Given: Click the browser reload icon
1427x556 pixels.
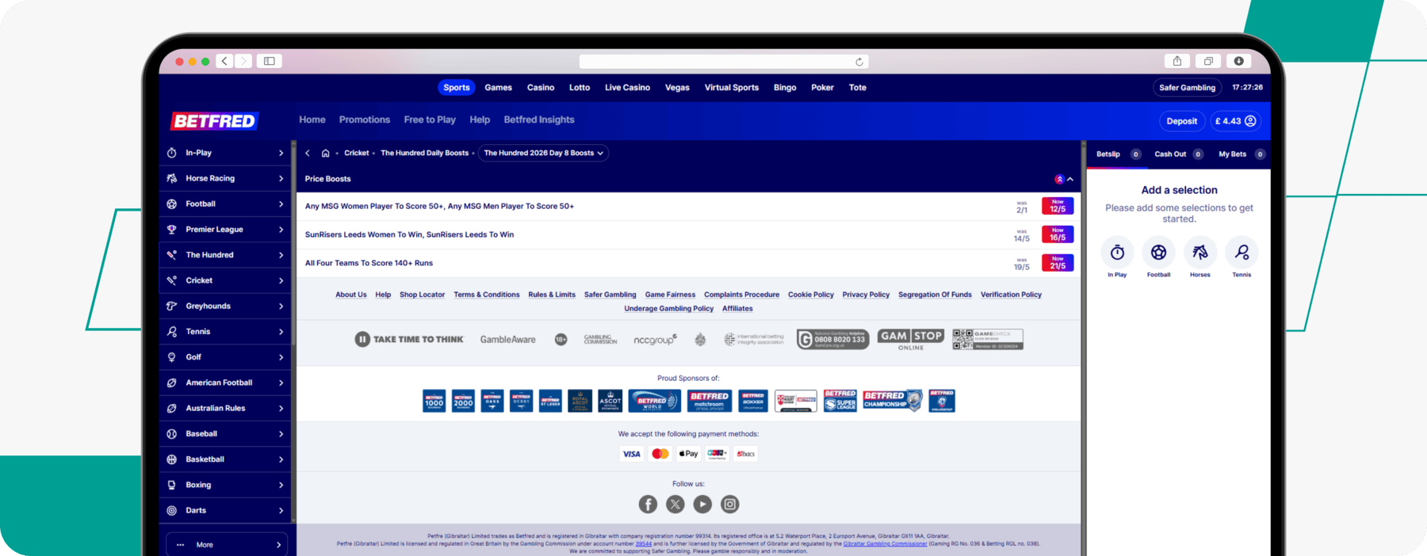Looking at the screenshot, I should point(859,62).
